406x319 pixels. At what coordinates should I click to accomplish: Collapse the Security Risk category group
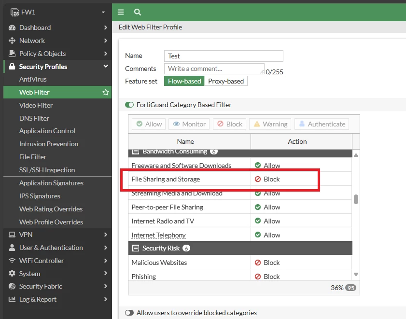click(136, 248)
